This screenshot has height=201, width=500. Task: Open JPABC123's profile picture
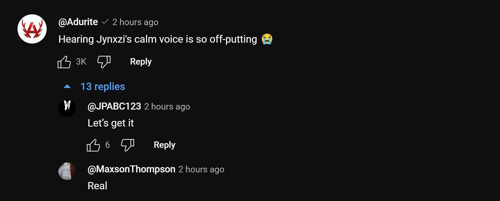point(67,108)
